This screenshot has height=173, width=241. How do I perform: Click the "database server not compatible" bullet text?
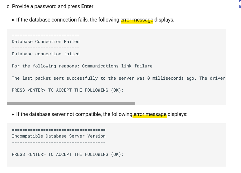102,114
